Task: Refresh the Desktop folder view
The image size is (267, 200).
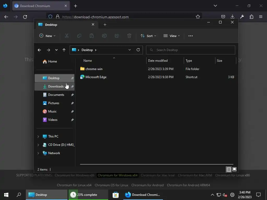Action: click(x=138, y=50)
